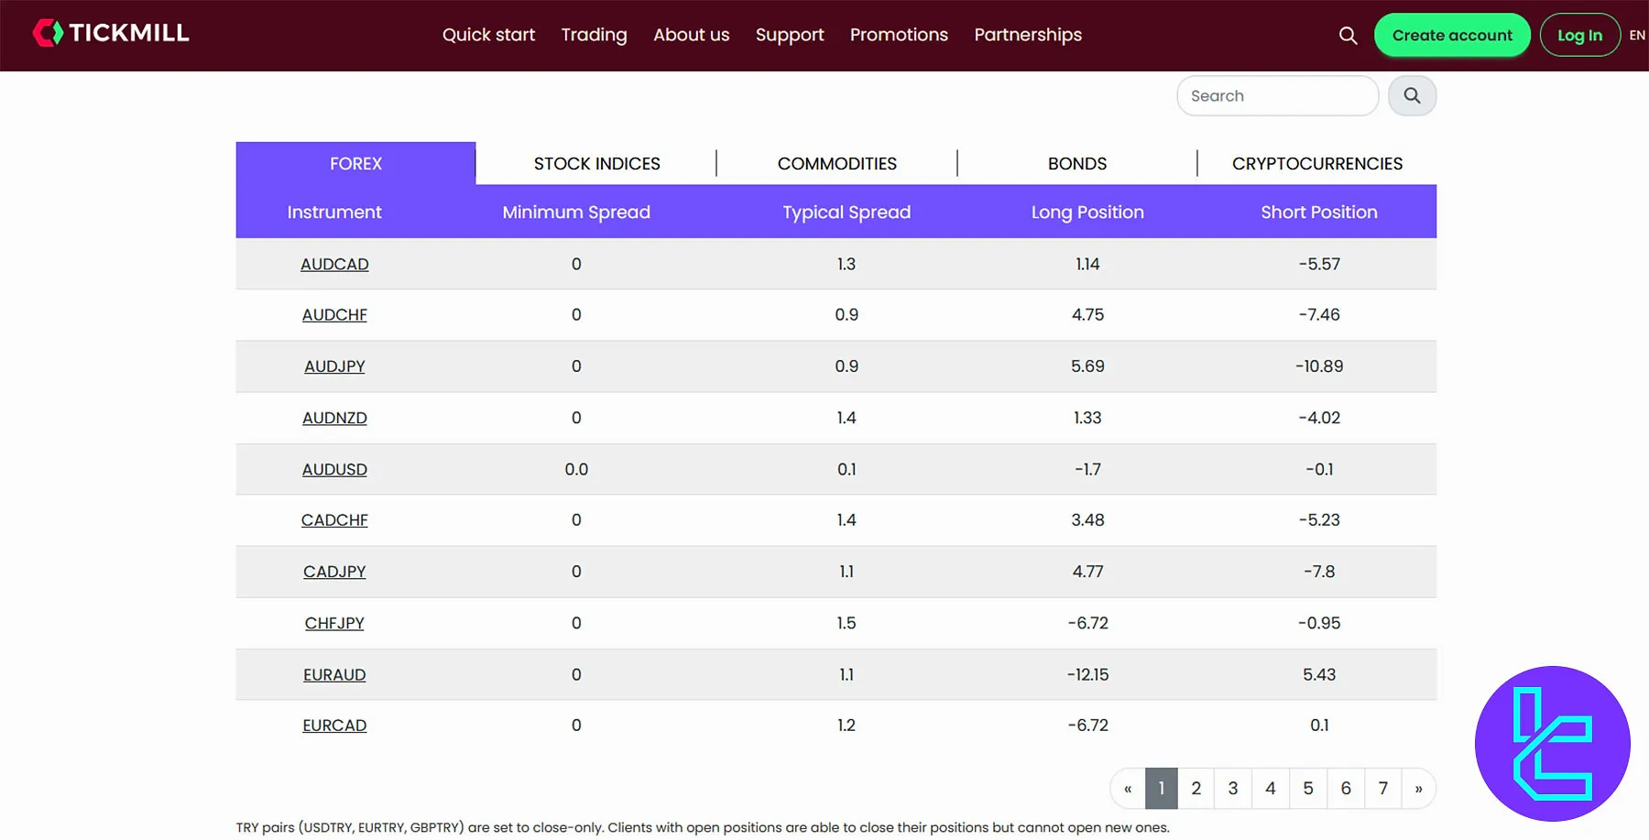Click AUDNZD long position value 1.33
This screenshot has height=840, width=1649.
(x=1087, y=418)
